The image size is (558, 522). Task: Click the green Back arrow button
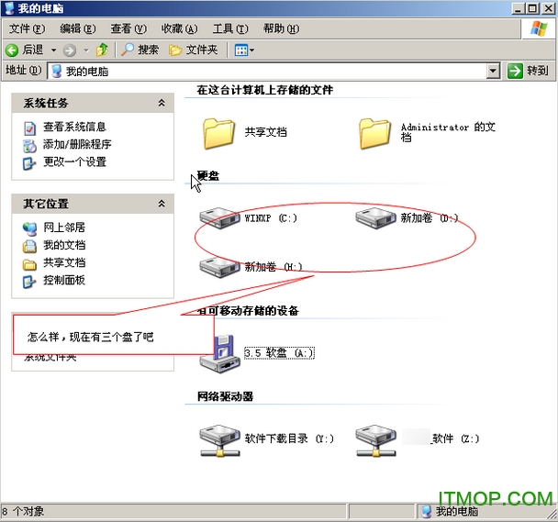12,50
